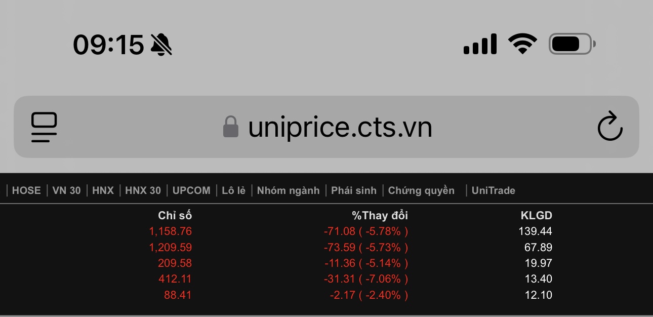View the Phái sinh derivatives tab
This screenshot has width=653, height=317.
point(354,190)
